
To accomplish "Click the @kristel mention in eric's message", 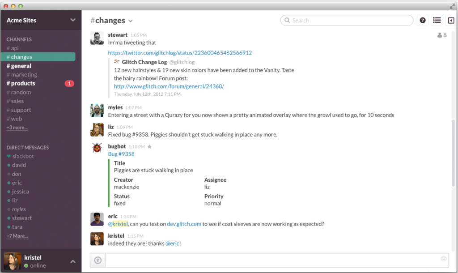I will [x=118, y=224].
